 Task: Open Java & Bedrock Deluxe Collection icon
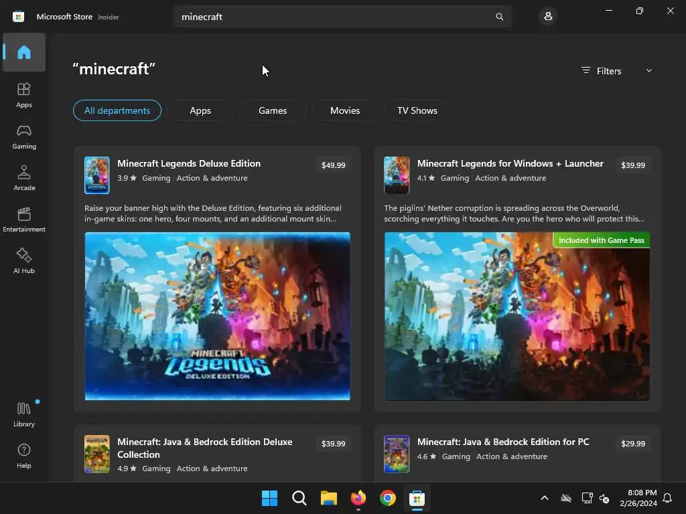click(x=96, y=454)
